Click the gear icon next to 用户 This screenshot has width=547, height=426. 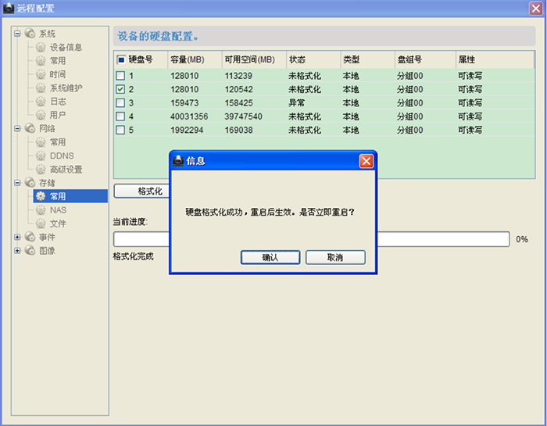coord(41,115)
